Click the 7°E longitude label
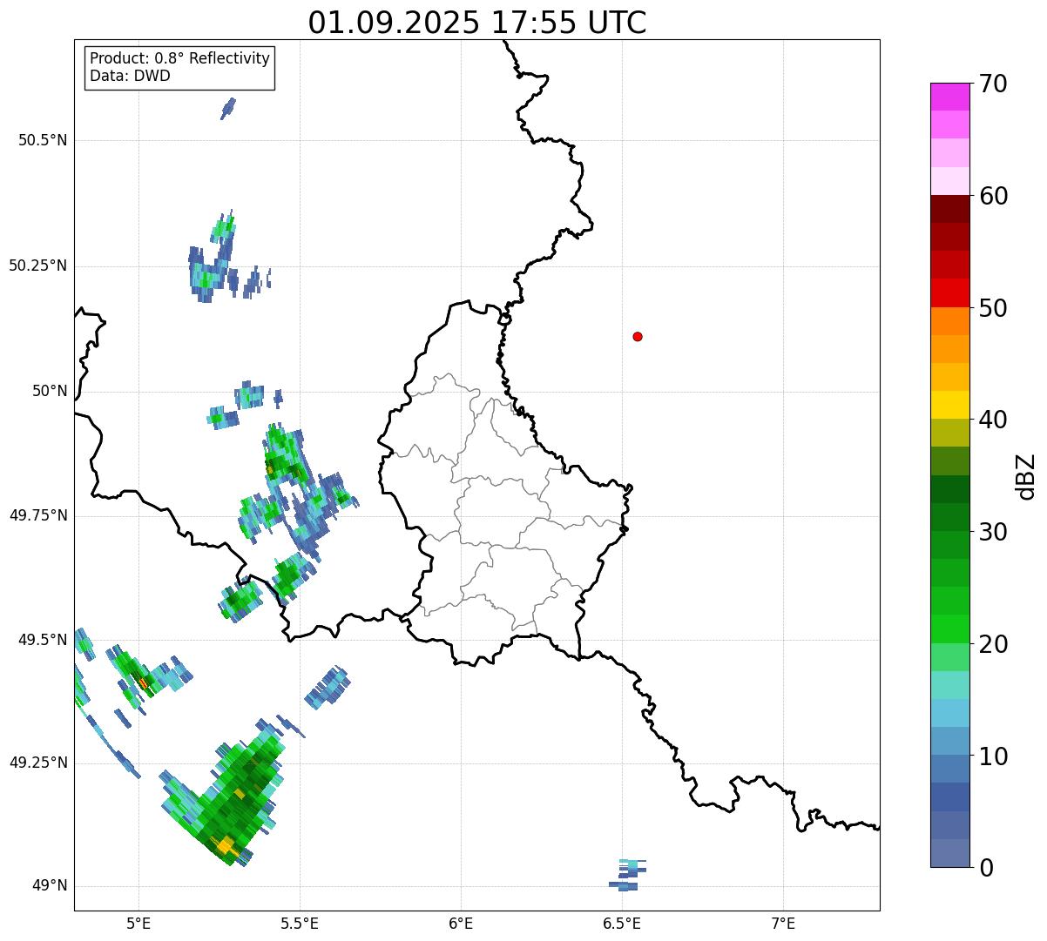Screen dimensions: 1047x941 (x=783, y=923)
